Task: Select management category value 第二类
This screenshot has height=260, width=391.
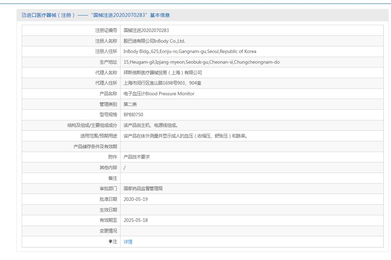Action: [x=130, y=105]
